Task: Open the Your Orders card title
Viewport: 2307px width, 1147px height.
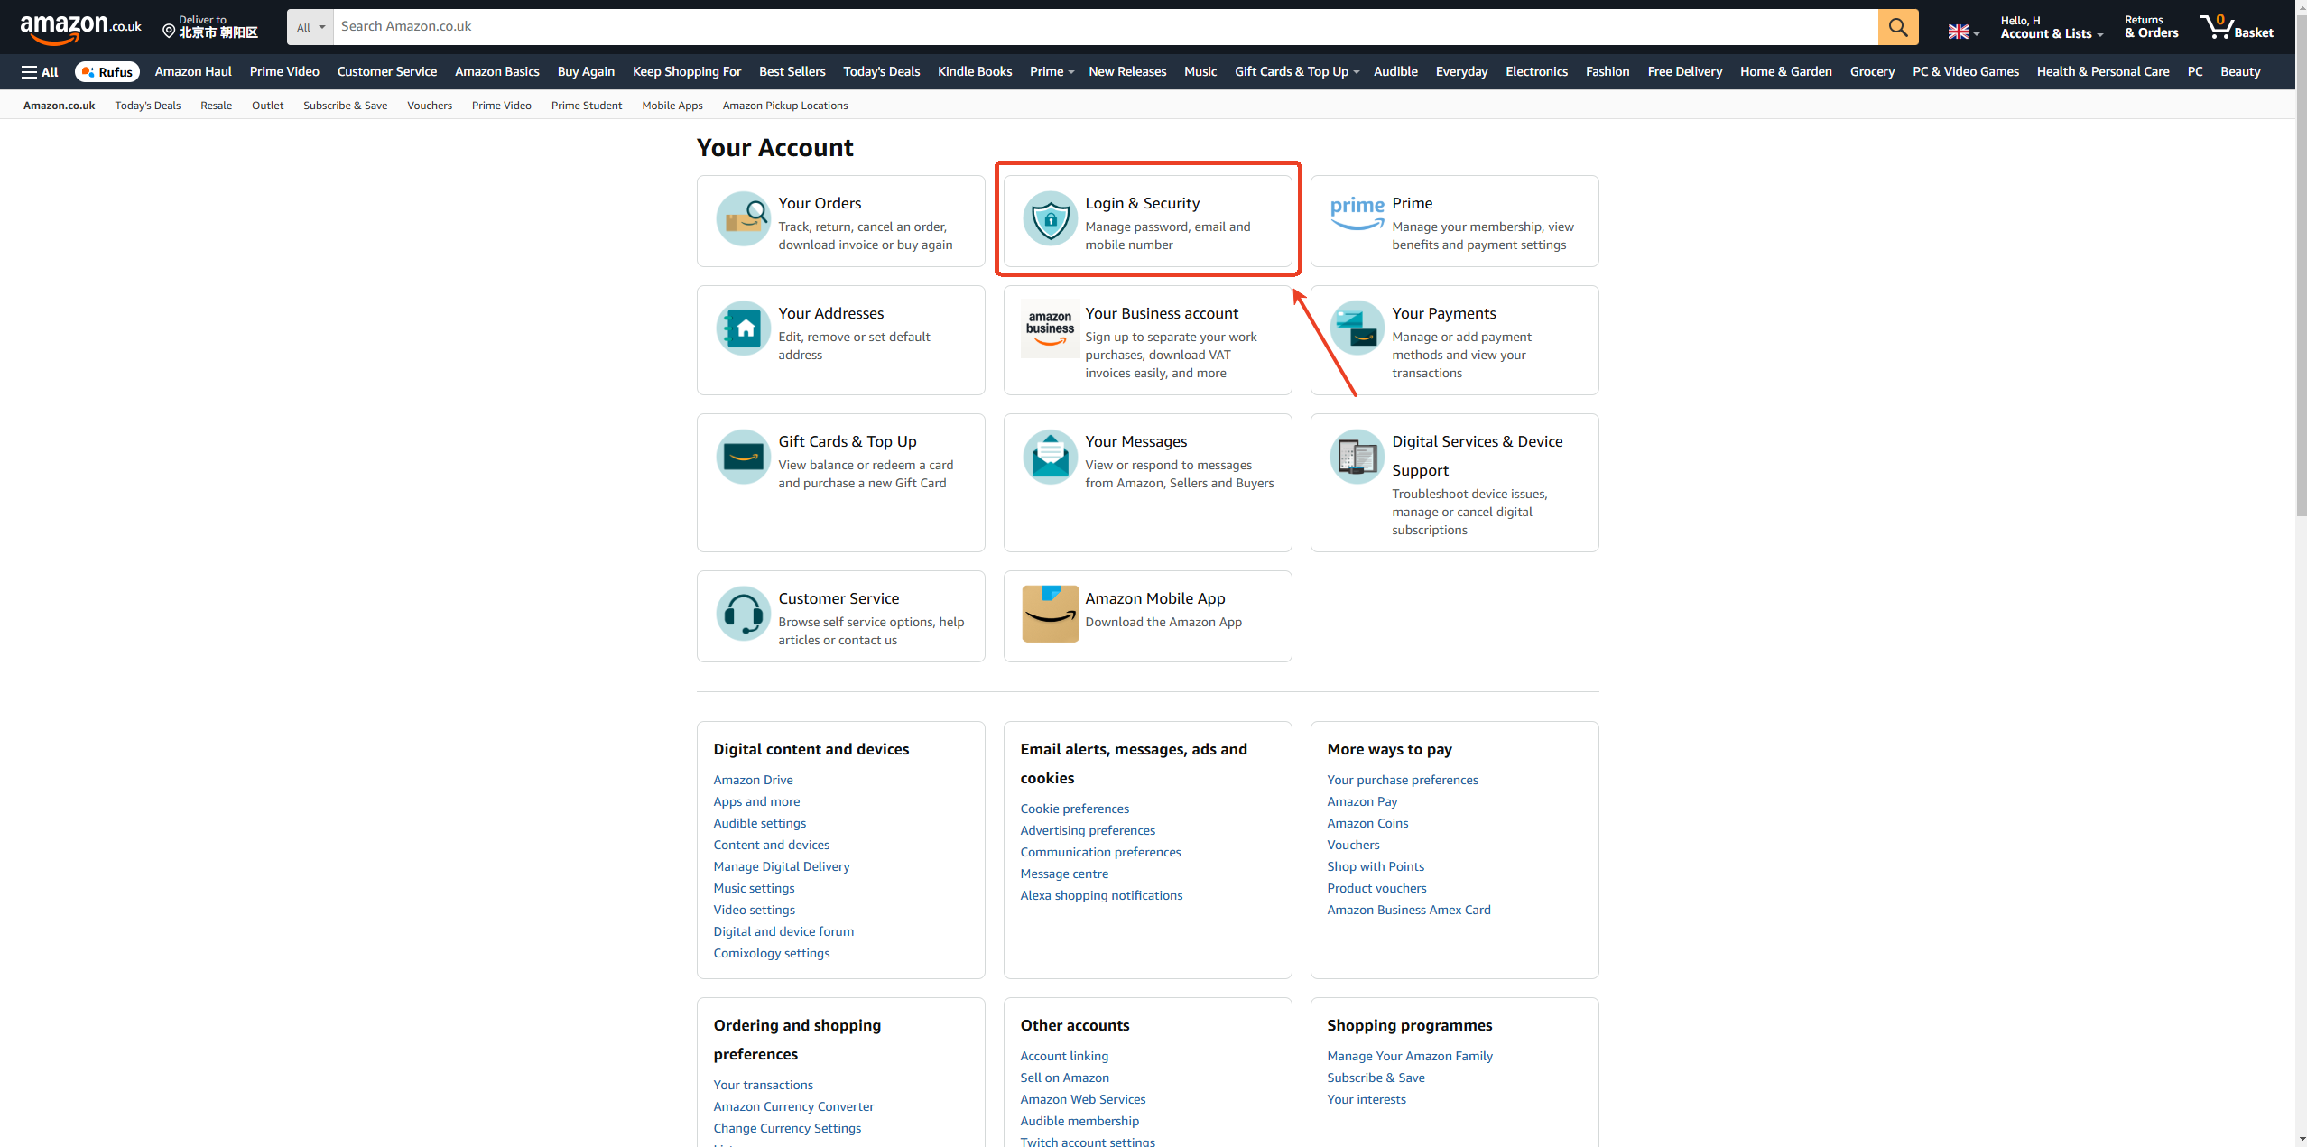Action: click(x=820, y=203)
